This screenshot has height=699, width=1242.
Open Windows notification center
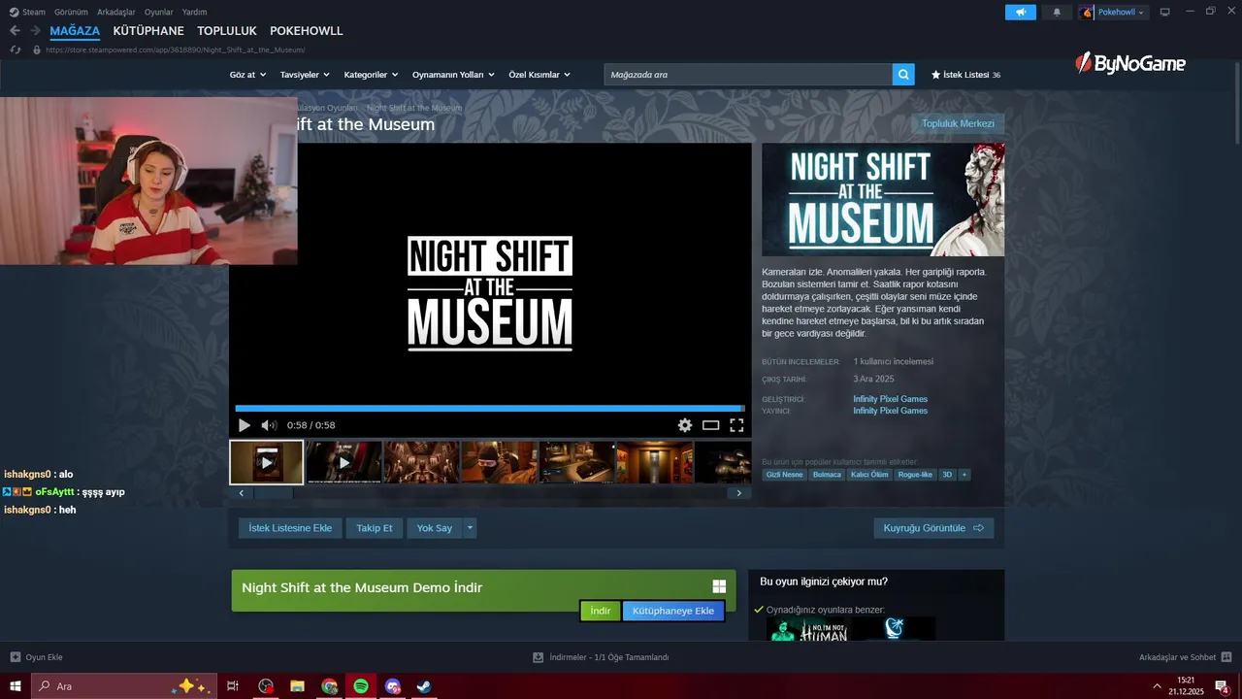tap(1223, 686)
